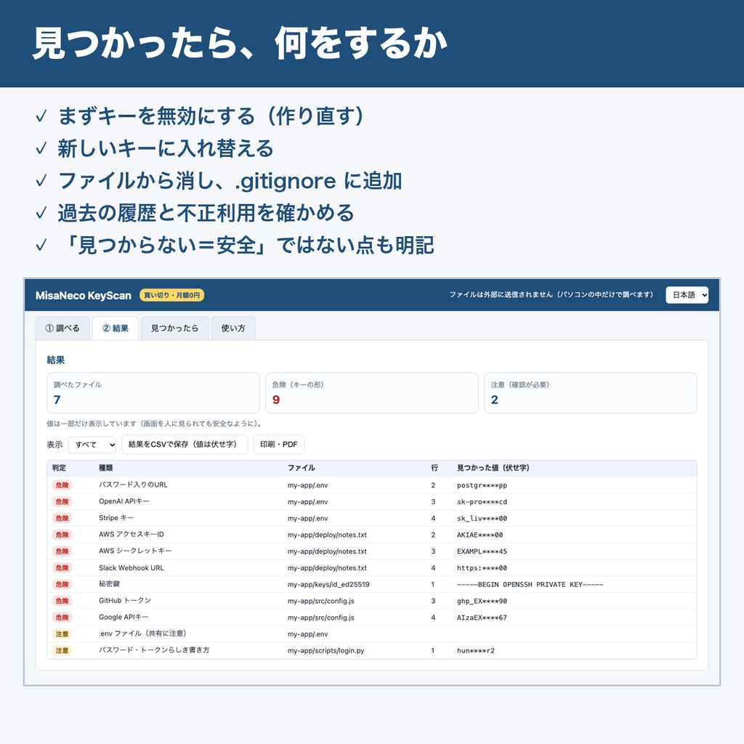Click the my-app/keys/id_ed25519 file path
Viewport: 744px width, 744px height.
tap(328, 585)
